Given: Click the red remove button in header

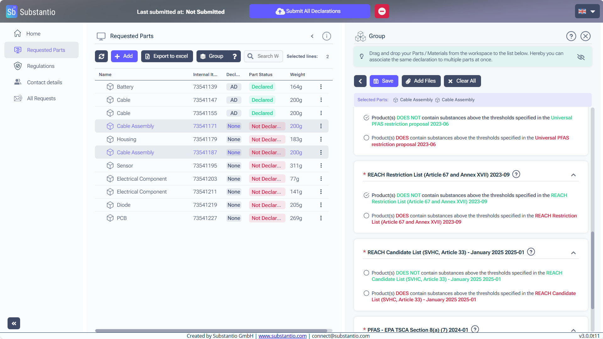Looking at the screenshot, I should (x=382, y=11).
